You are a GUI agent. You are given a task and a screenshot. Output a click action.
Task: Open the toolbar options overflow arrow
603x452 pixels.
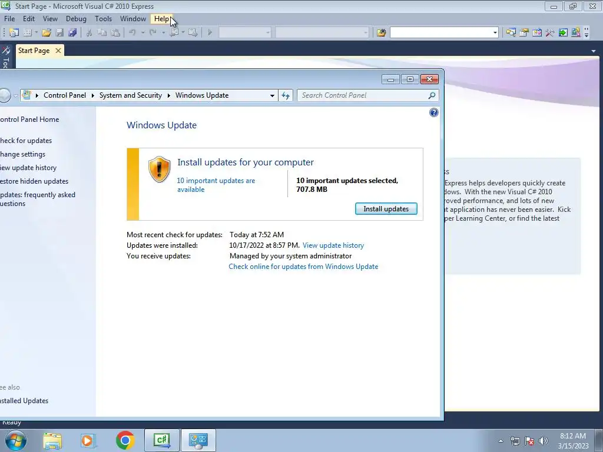pos(587,33)
